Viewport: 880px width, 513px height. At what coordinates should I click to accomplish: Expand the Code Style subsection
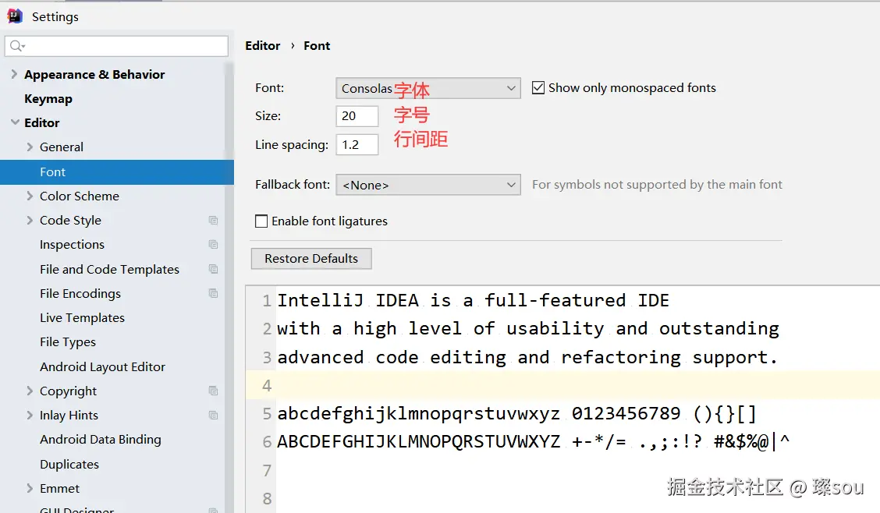tap(30, 221)
